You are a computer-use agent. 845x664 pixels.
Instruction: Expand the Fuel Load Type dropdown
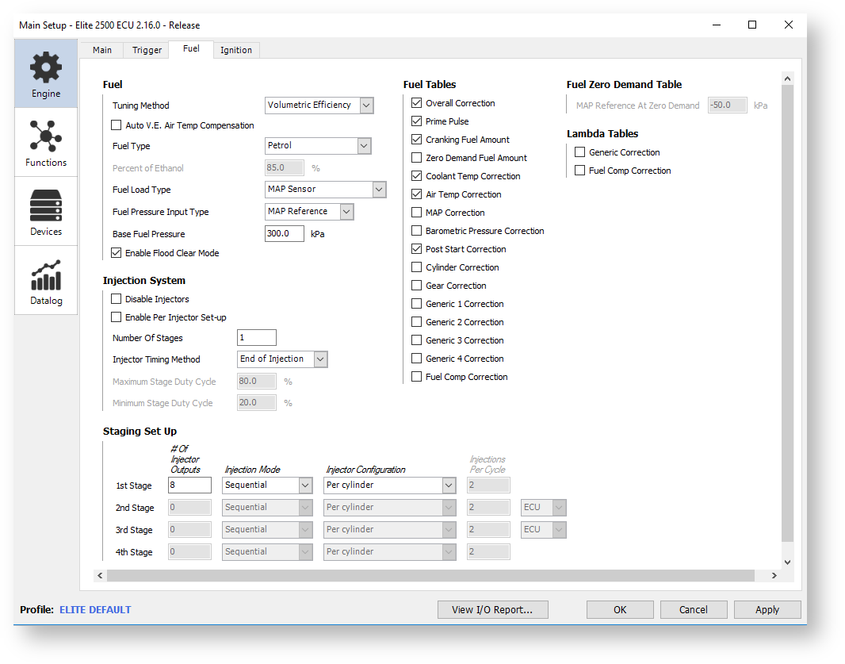(x=326, y=190)
